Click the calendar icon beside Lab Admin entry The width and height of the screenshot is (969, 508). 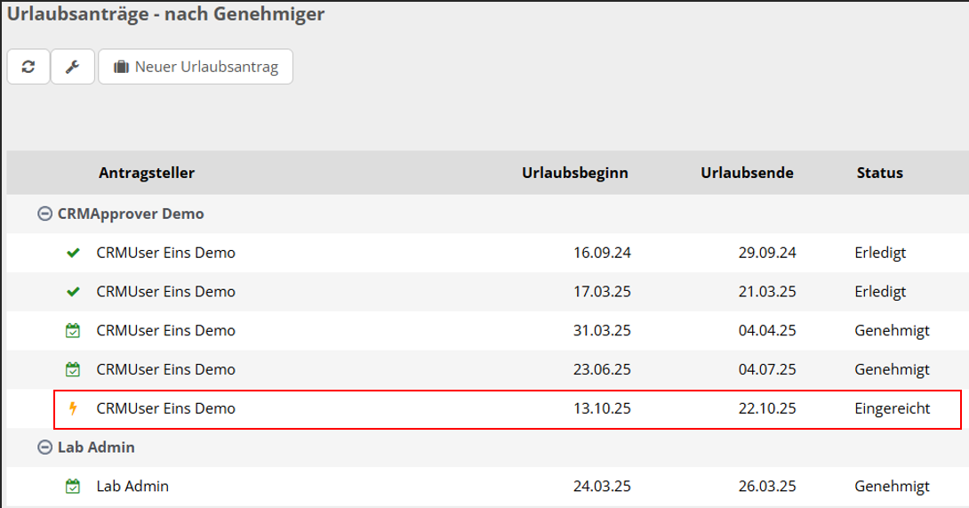(x=73, y=487)
